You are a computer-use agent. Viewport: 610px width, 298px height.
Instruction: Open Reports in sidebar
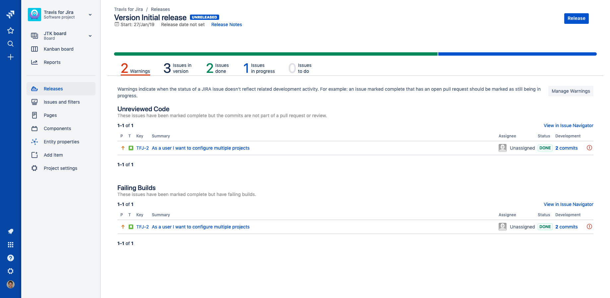61,62
